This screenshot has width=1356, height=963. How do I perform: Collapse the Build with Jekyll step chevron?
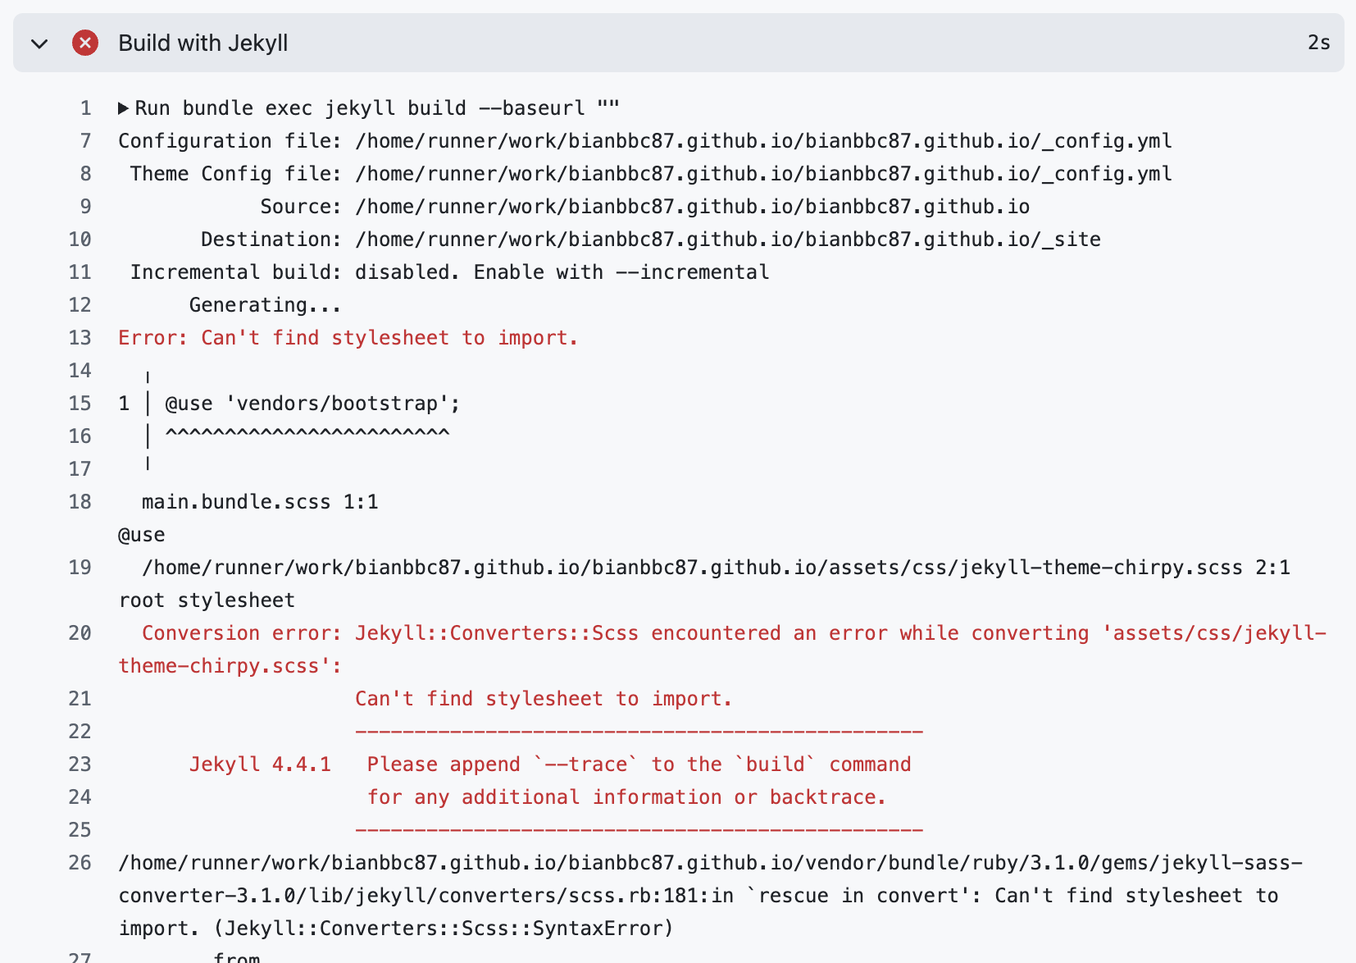click(x=39, y=43)
